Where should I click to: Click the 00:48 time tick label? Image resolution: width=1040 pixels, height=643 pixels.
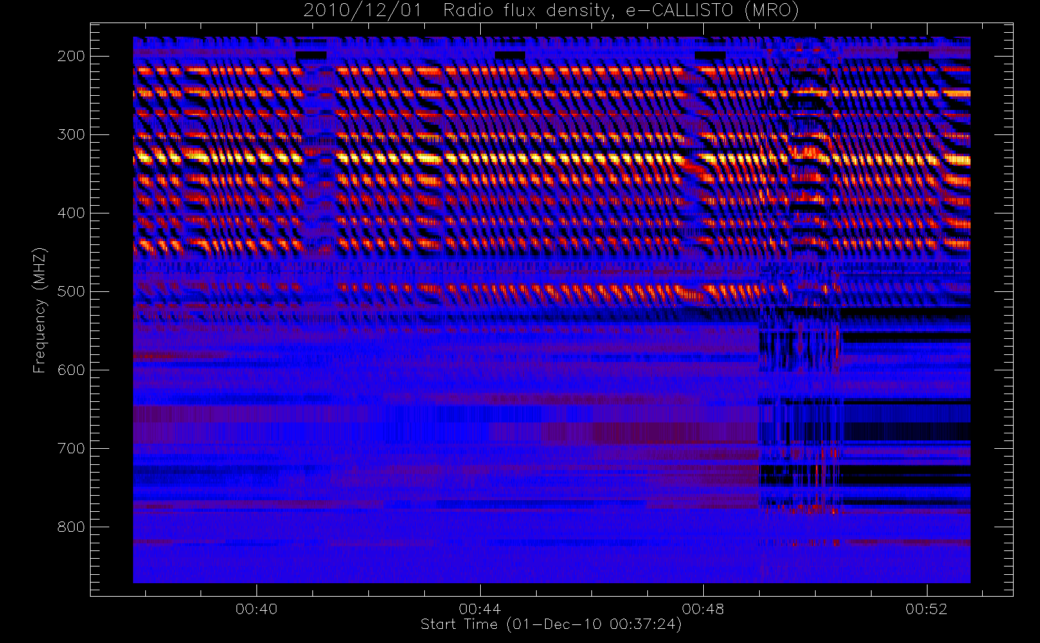point(703,609)
